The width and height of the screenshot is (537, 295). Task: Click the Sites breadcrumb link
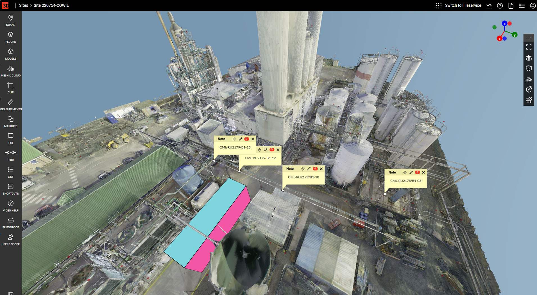pyautogui.click(x=24, y=5)
